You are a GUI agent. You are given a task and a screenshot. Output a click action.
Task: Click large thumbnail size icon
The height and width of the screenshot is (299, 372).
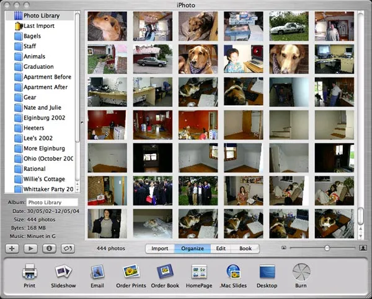point(363,248)
